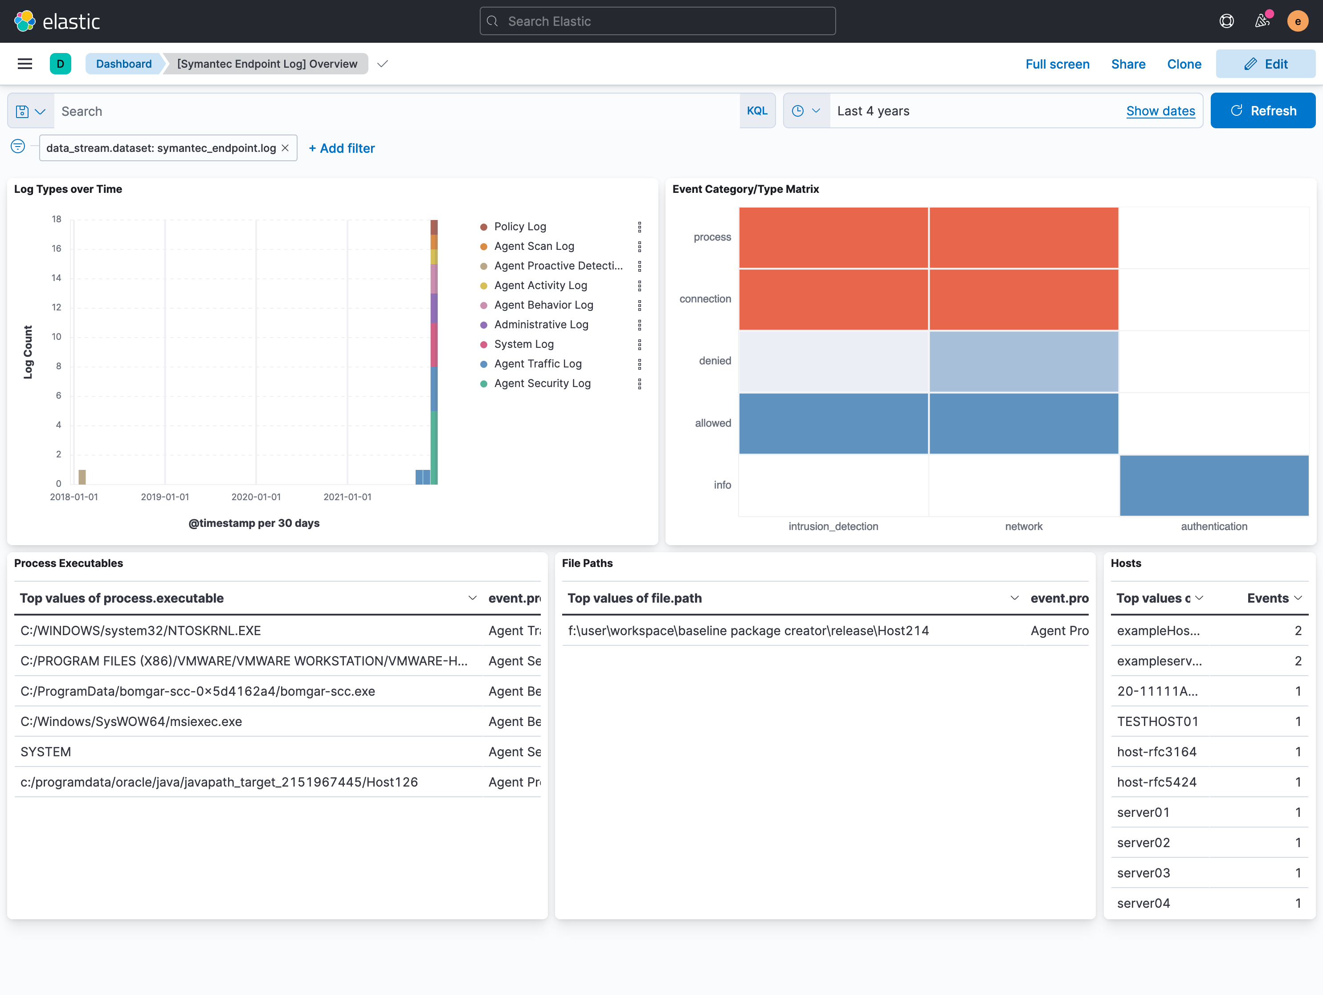
Task: Open the newsfeed notifications icon
Action: (x=1262, y=21)
